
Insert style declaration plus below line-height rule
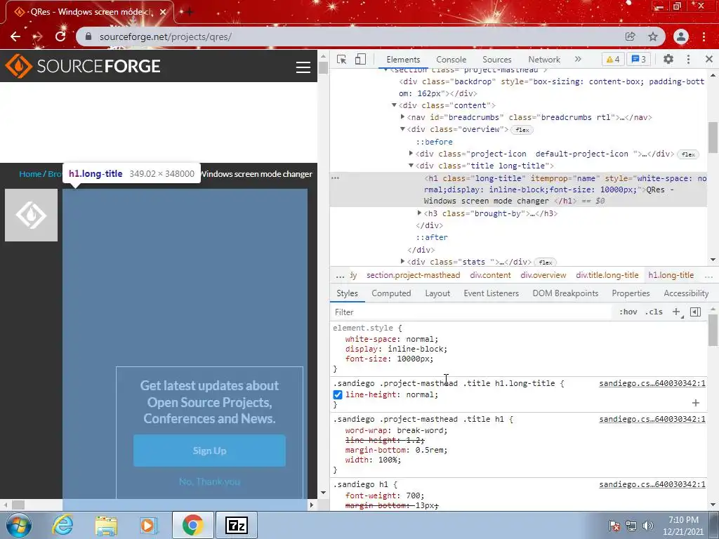click(x=696, y=403)
